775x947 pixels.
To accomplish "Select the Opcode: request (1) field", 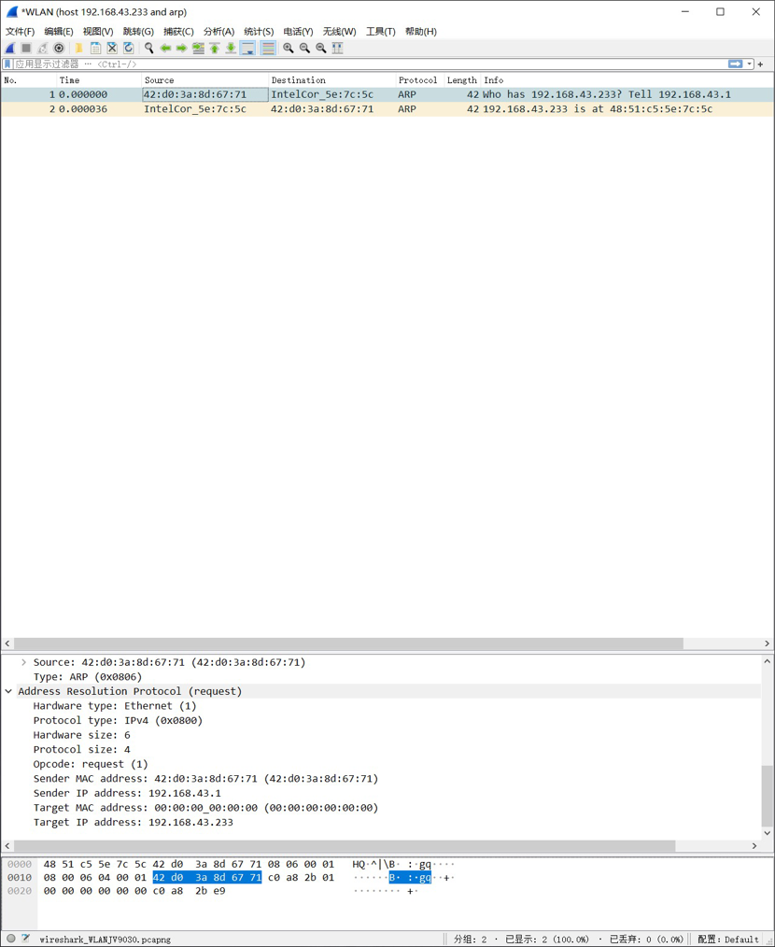I will [x=91, y=764].
